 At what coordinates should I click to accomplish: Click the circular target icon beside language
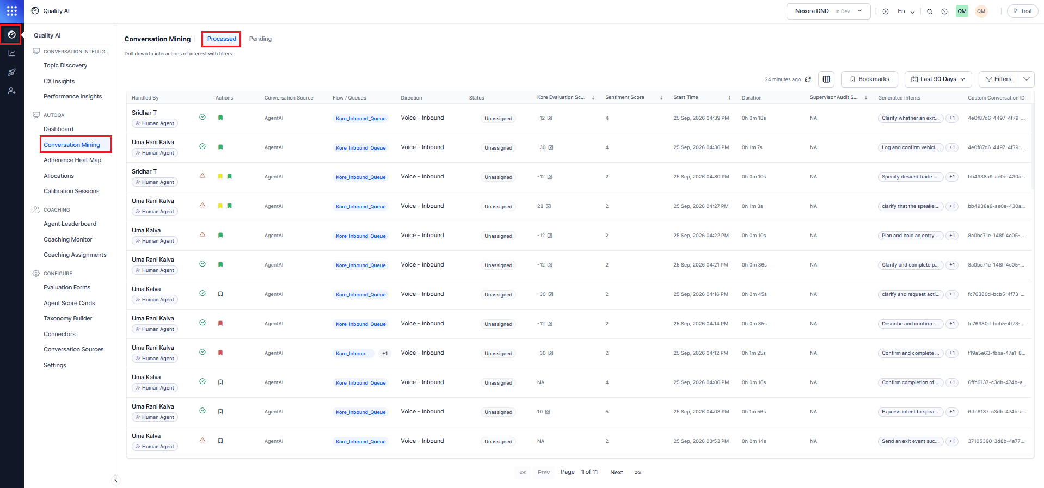pyautogui.click(x=886, y=11)
